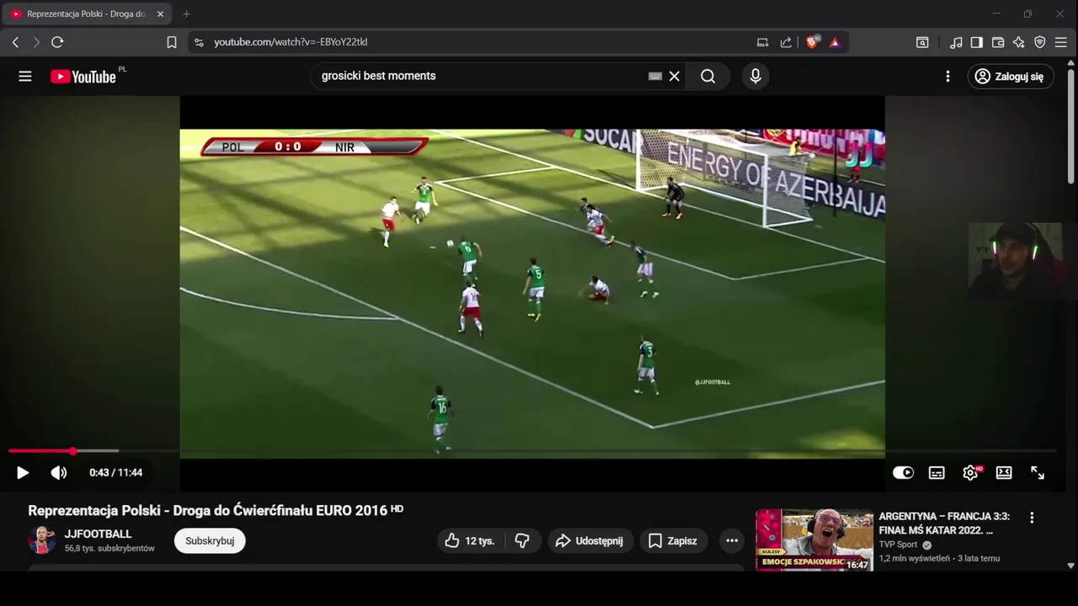Open Brave VPN shield icon
The image size is (1078, 606).
(x=1040, y=42)
